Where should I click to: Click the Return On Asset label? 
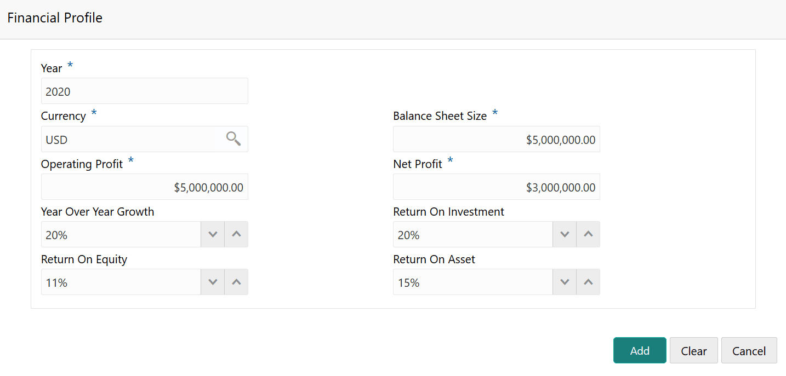tap(434, 259)
